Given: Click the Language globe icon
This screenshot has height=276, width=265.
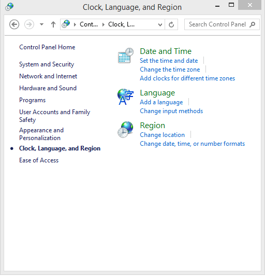Looking at the screenshot, I should click(125, 97).
